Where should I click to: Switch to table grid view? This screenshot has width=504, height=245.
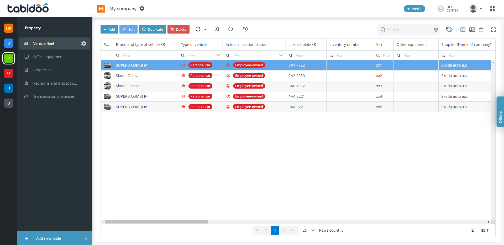[463, 30]
